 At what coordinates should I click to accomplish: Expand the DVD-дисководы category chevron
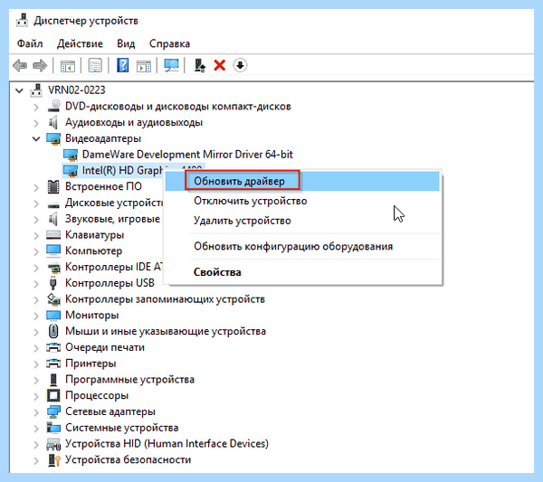pos(36,108)
